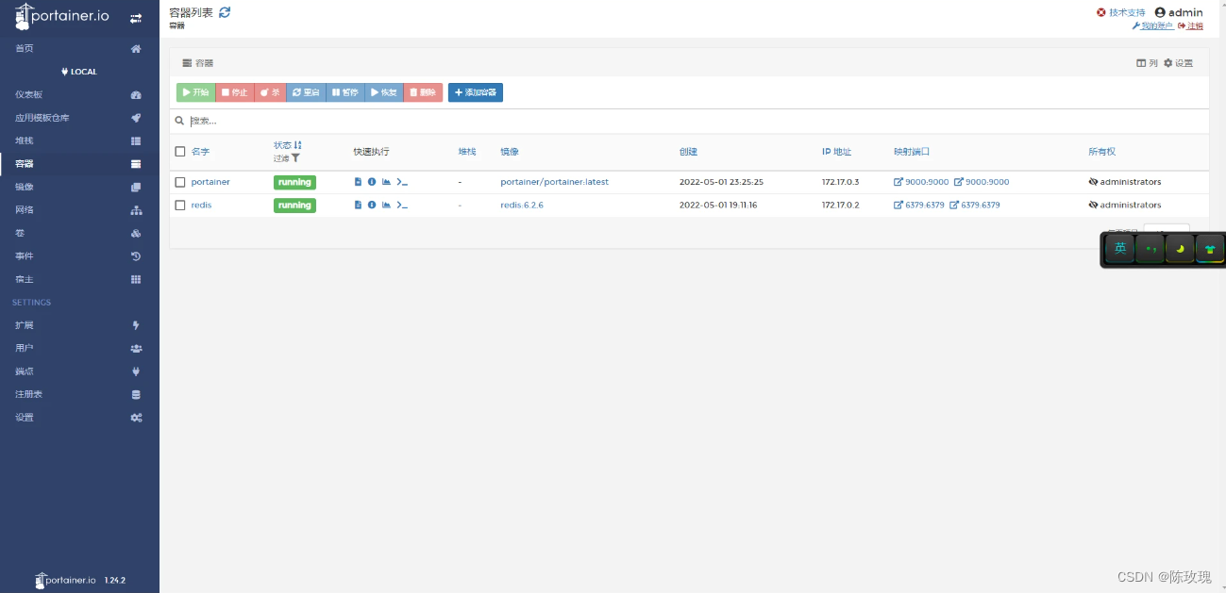Click the portainer.io logo at top left

pos(62,17)
